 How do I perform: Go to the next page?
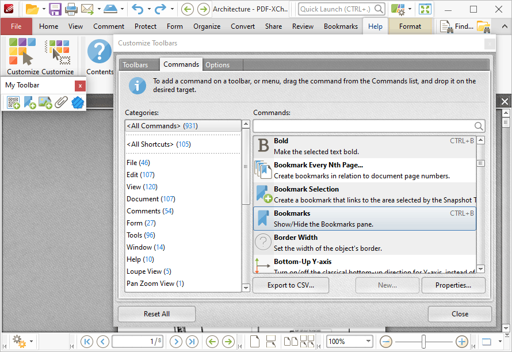point(176,342)
